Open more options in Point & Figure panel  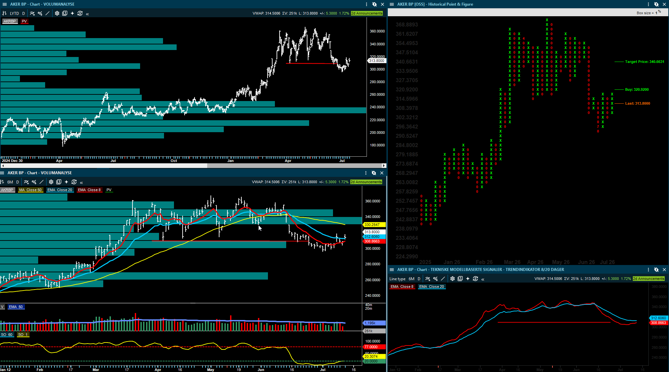pos(648,4)
